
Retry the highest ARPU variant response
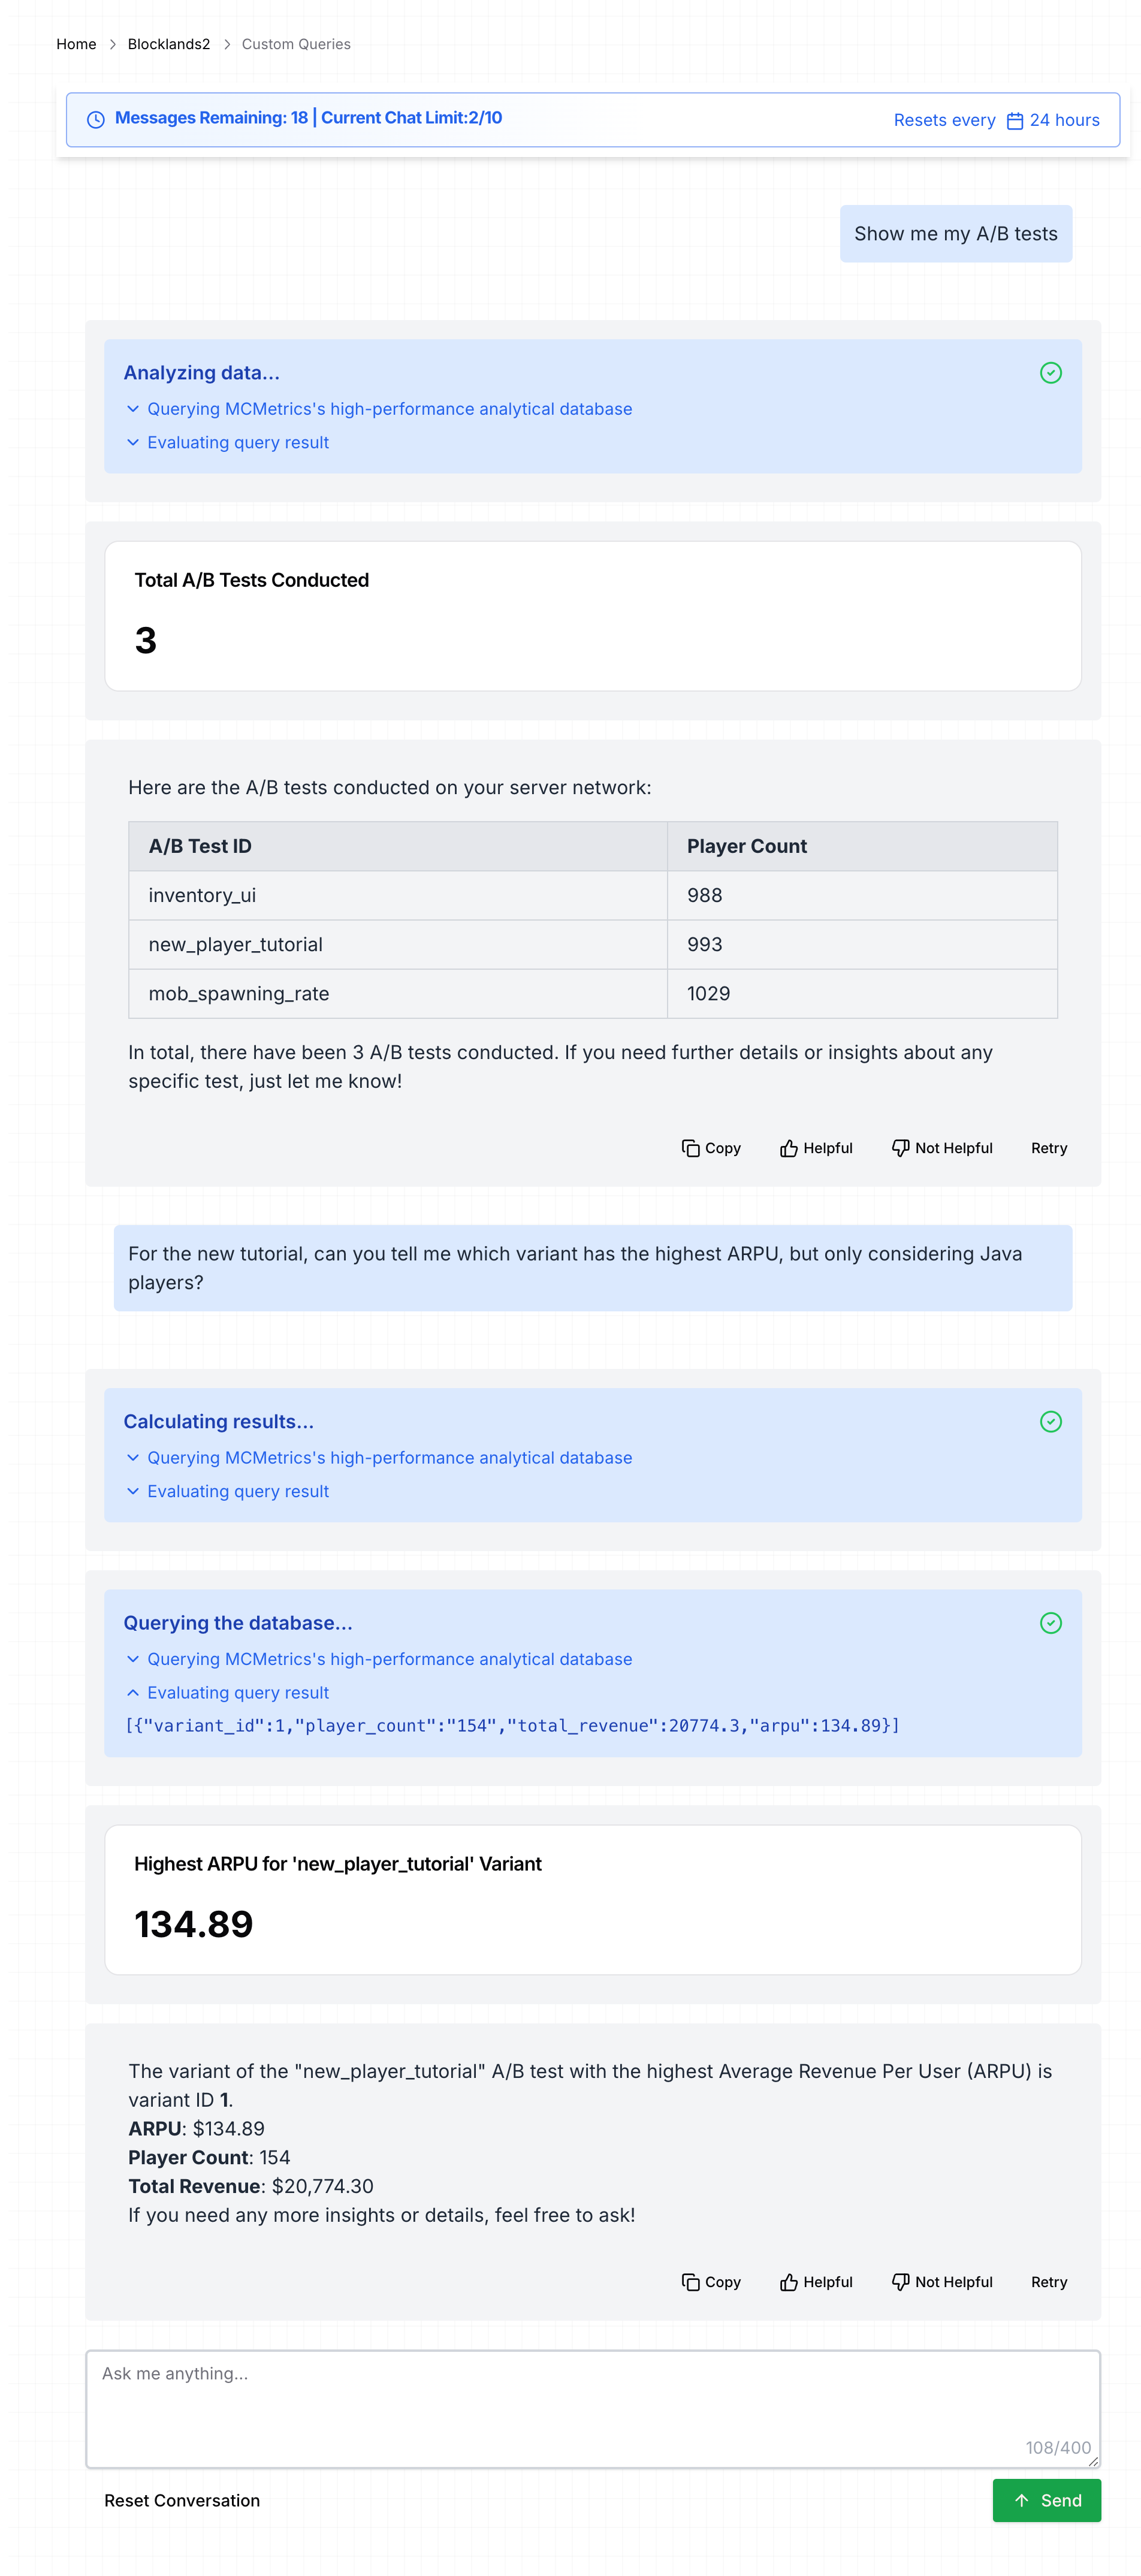tap(1048, 2282)
